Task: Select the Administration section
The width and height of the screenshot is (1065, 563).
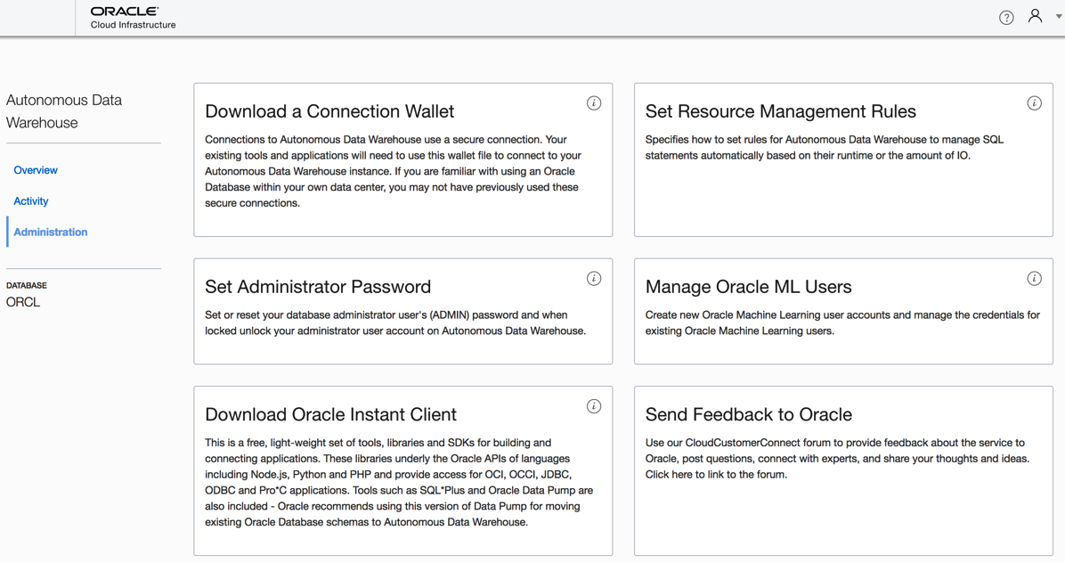Action: 50,233
